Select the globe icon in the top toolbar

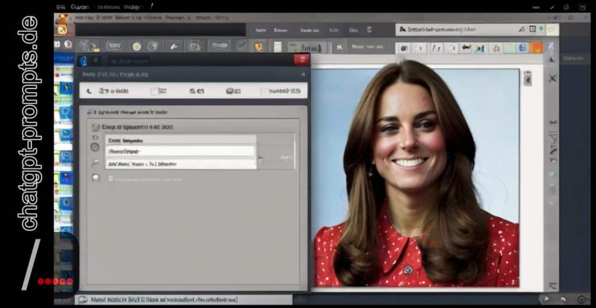[x=153, y=46]
